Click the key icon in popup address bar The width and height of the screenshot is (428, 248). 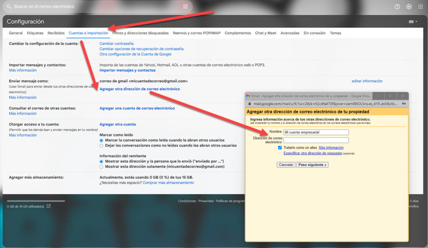404,104
